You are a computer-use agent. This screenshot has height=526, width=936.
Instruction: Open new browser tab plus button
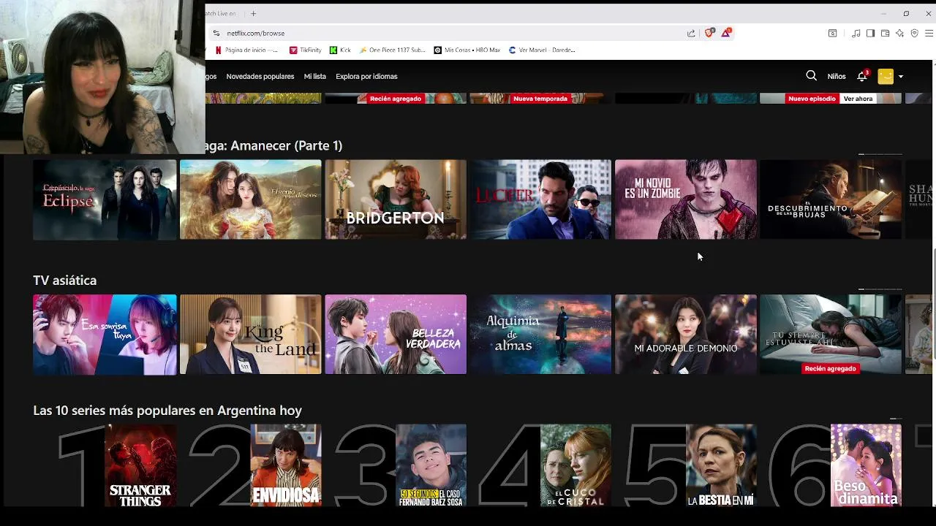pos(253,13)
